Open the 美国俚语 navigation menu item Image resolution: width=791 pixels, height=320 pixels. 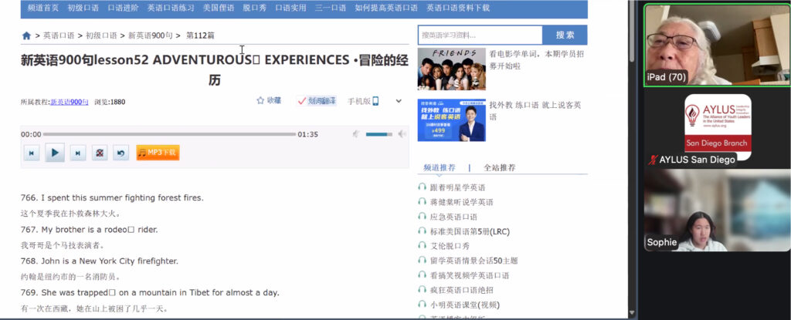click(x=219, y=8)
